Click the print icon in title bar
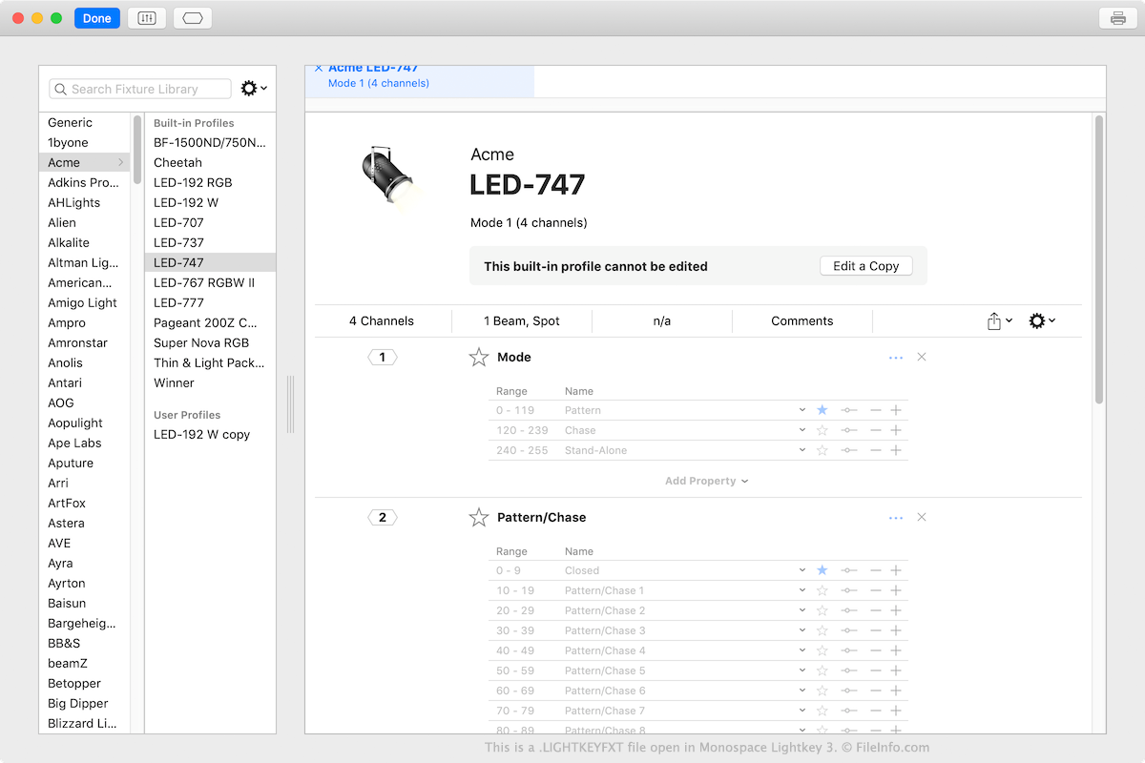 click(x=1117, y=18)
